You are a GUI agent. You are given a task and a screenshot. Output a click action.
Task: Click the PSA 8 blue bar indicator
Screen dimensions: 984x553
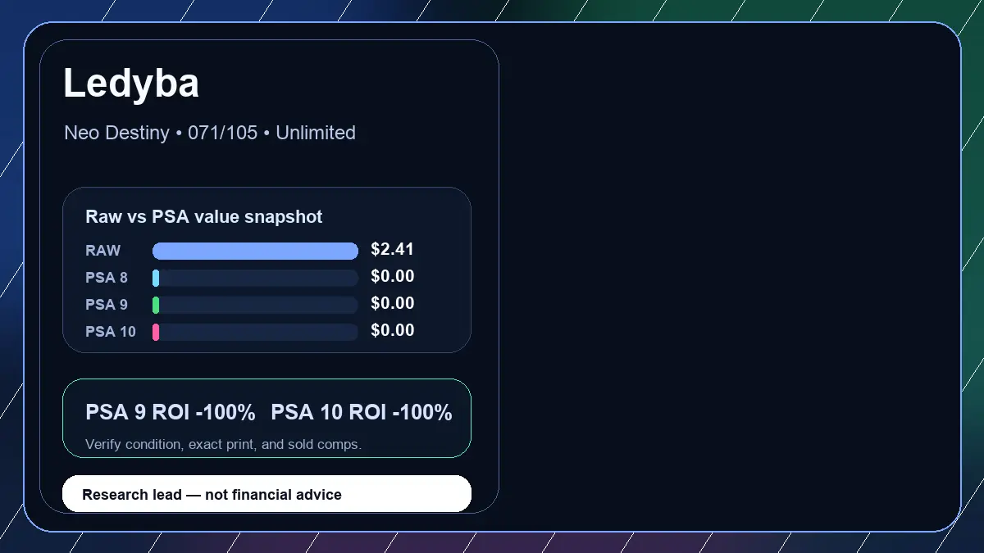click(x=156, y=278)
